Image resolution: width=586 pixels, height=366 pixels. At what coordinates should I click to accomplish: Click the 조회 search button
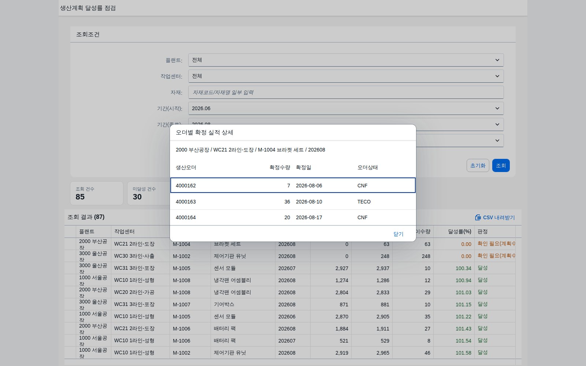(x=501, y=165)
